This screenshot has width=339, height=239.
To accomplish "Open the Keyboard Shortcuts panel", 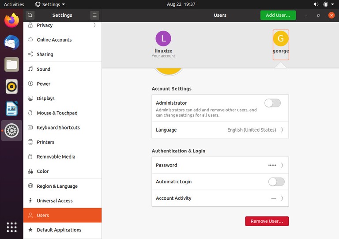I will [x=63, y=128].
